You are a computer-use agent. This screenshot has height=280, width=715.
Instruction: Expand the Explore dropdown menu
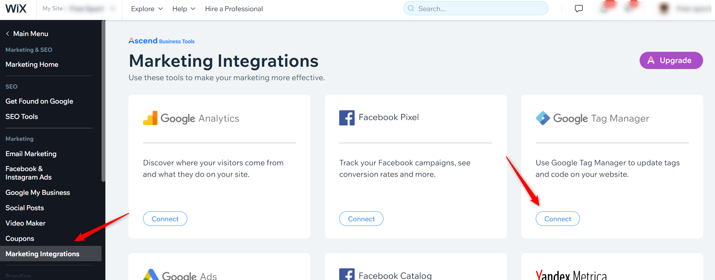tap(147, 9)
